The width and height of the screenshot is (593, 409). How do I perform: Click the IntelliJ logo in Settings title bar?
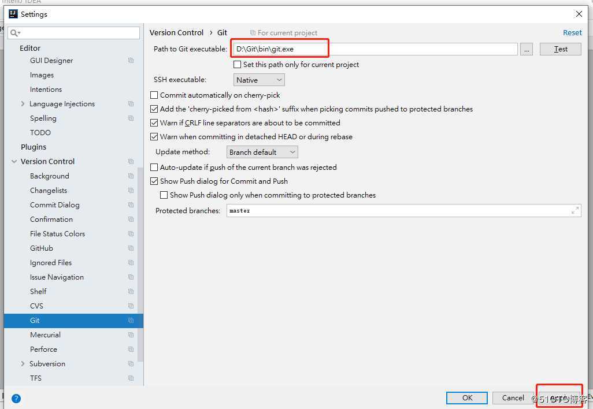pyautogui.click(x=13, y=14)
